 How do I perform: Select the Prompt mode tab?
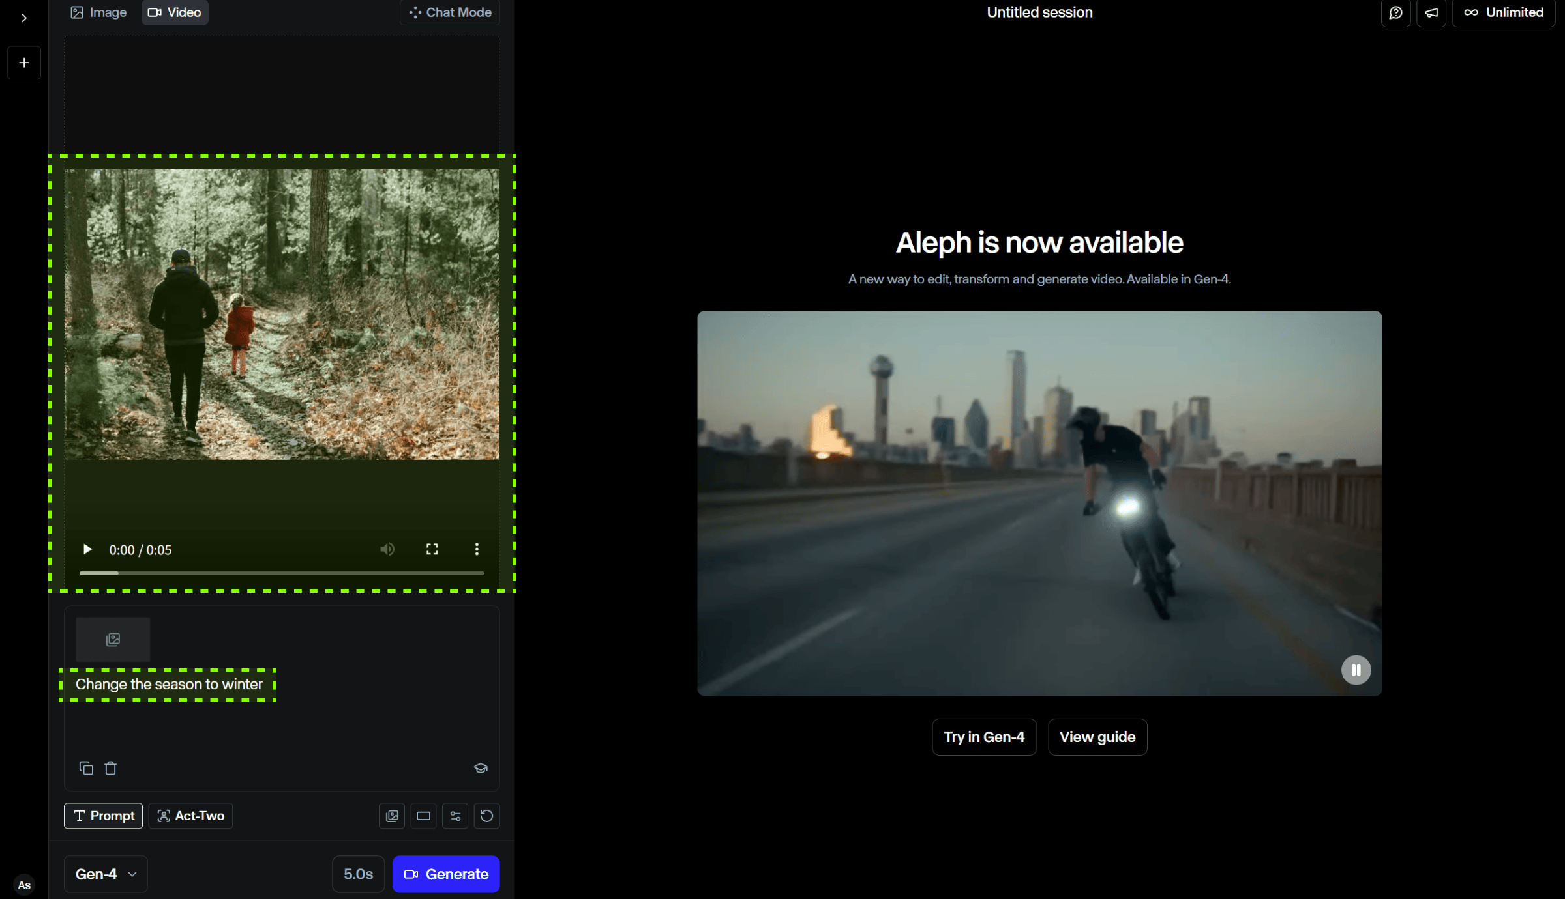click(103, 816)
